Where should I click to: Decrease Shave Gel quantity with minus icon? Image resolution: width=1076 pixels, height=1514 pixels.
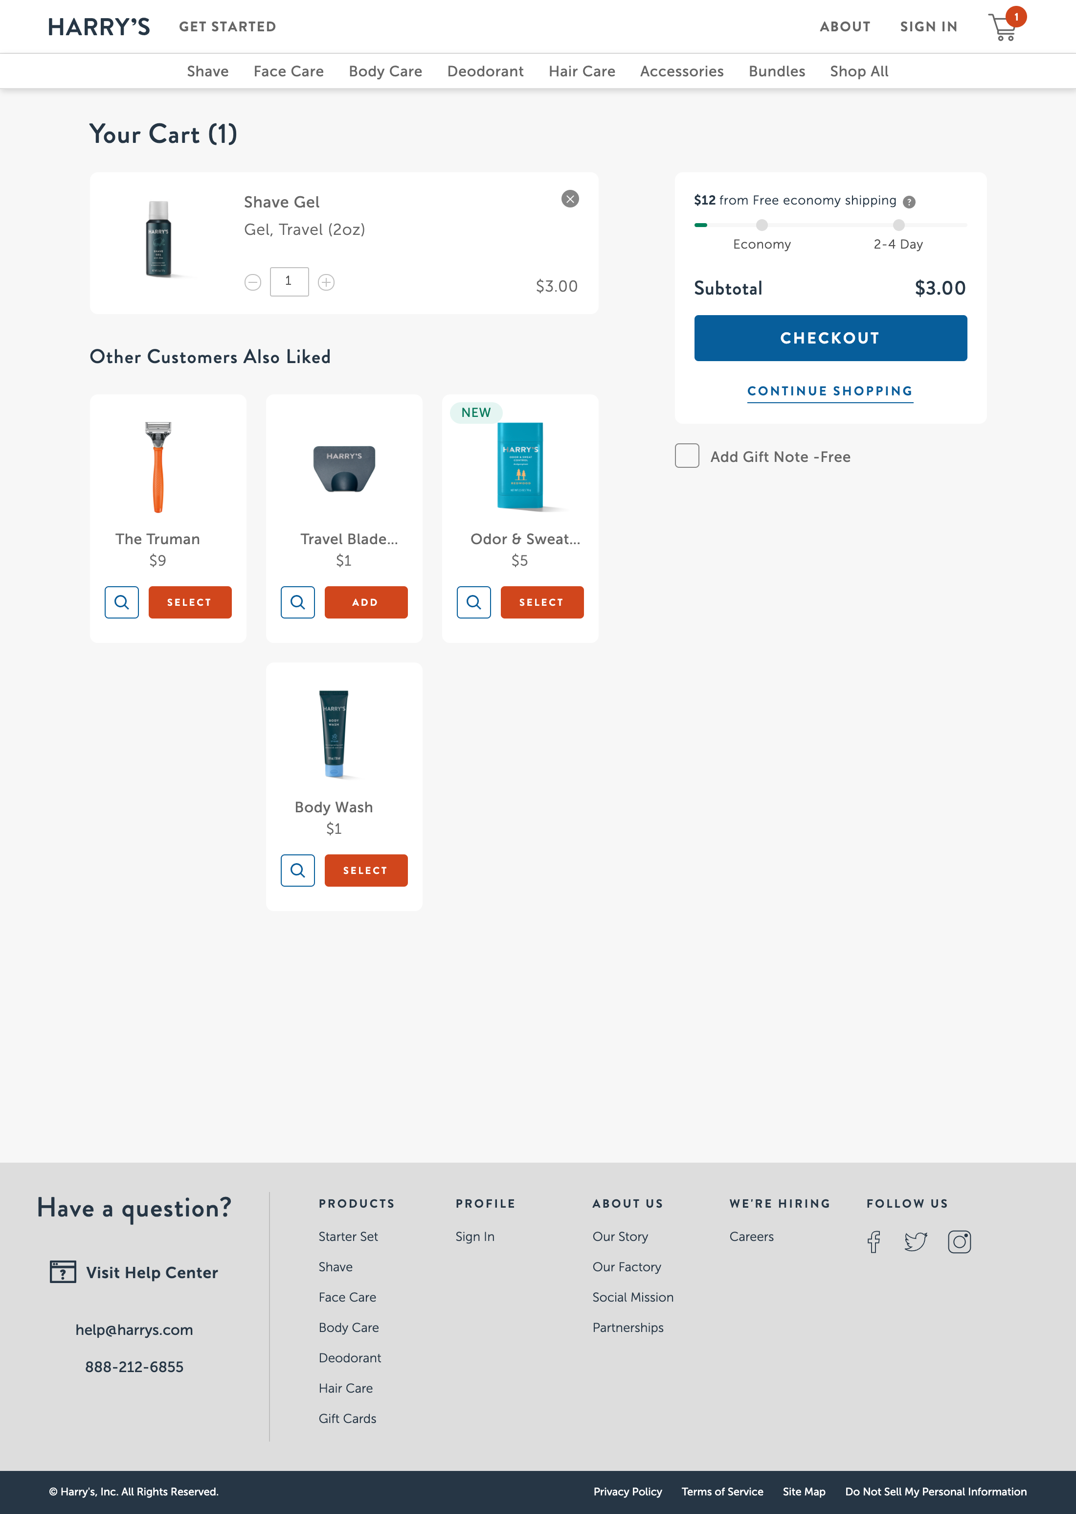[252, 282]
